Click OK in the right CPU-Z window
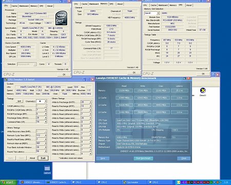The width and height of the screenshot is (231, 185). point(203,73)
